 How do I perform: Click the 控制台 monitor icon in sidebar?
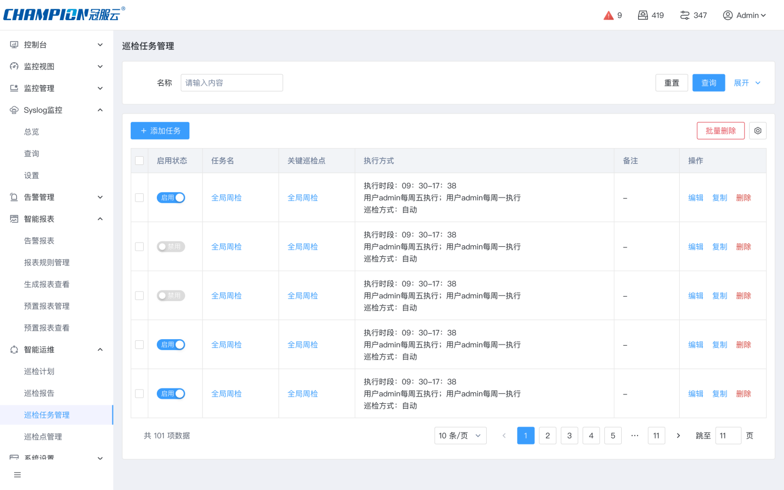pos(14,44)
